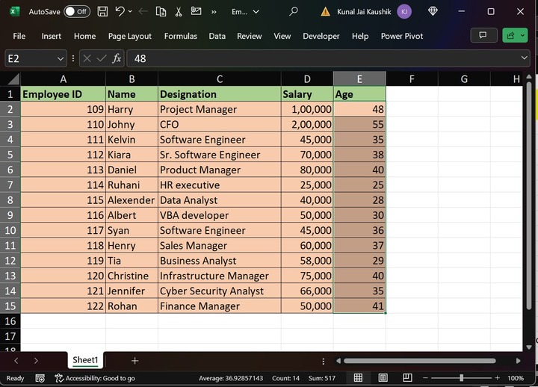The width and height of the screenshot is (538, 387).
Task: Select the Designation header cell
Action: click(219, 94)
